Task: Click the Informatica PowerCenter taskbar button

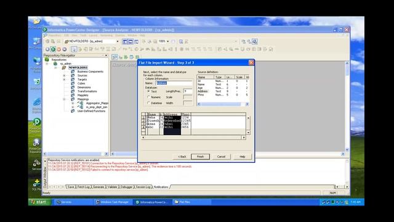Action: (x=152, y=202)
